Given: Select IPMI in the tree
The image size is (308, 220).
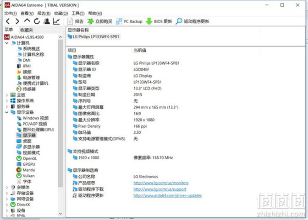Looking at the screenshot, I should (x=24, y=66).
